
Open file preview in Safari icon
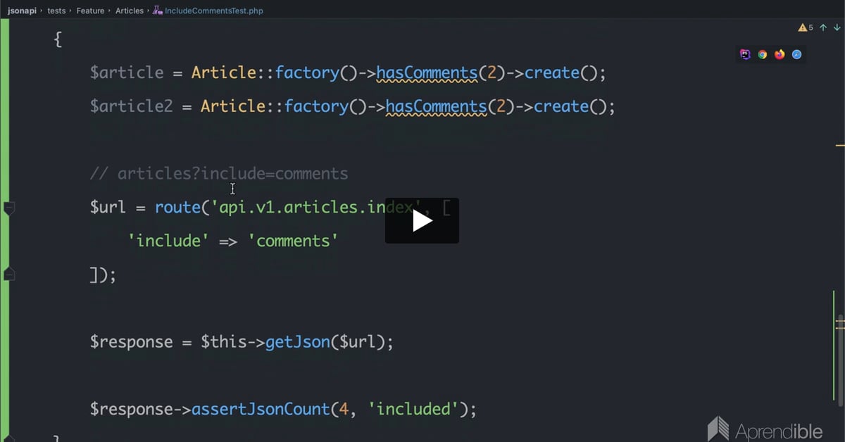pos(797,54)
